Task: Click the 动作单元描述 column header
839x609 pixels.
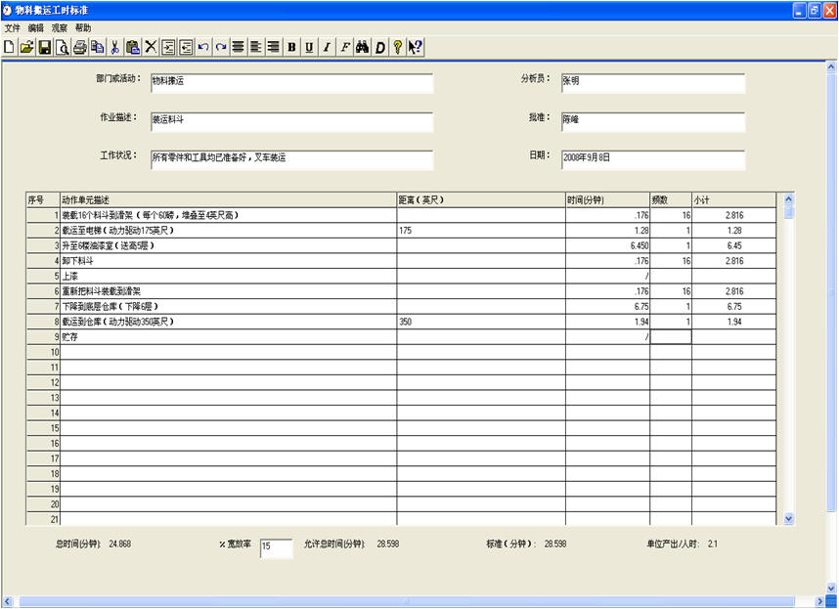Action: point(228,199)
